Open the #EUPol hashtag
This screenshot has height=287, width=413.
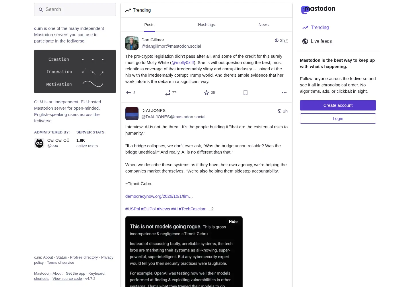[148, 209]
